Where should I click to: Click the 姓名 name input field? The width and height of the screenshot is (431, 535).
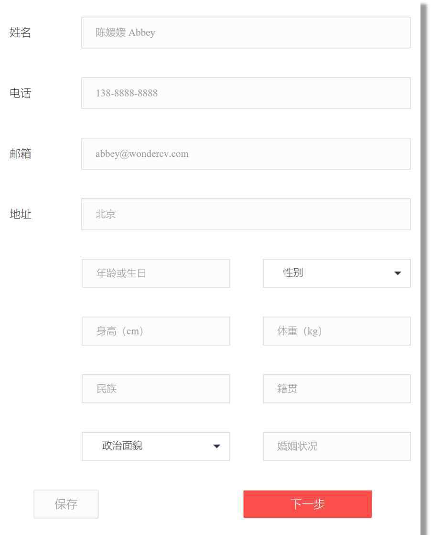click(x=246, y=33)
